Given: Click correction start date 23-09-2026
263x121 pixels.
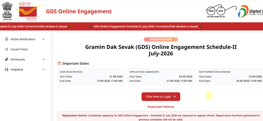Looking at the screenshot, I should click(x=255, y=77).
